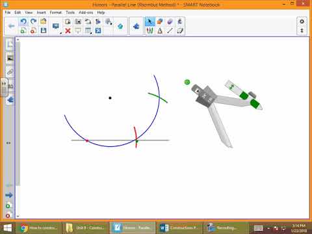Screen dimensions: 312x234
Task: Switch to Unit 8 folder taskbar item
Action: click(x=86, y=227)
